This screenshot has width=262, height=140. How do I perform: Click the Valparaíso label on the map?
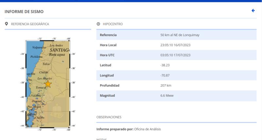pyautogui.click(x=39, y=48)
